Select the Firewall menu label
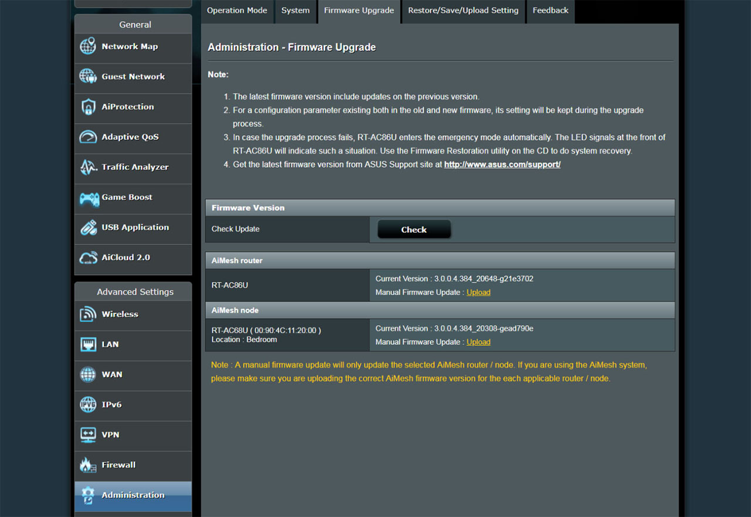This screenshot has height=517, width=751. click(119, 465)
